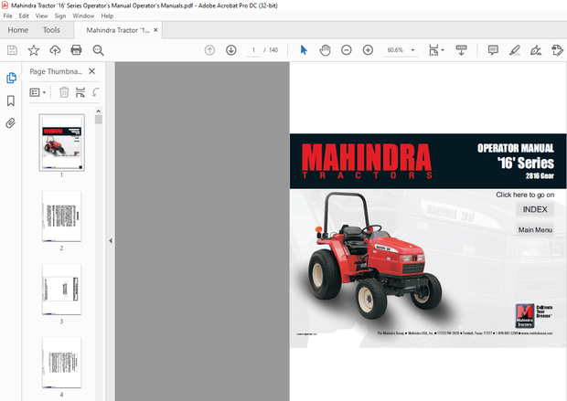Click the total pages '140' text

click(273, 50)
